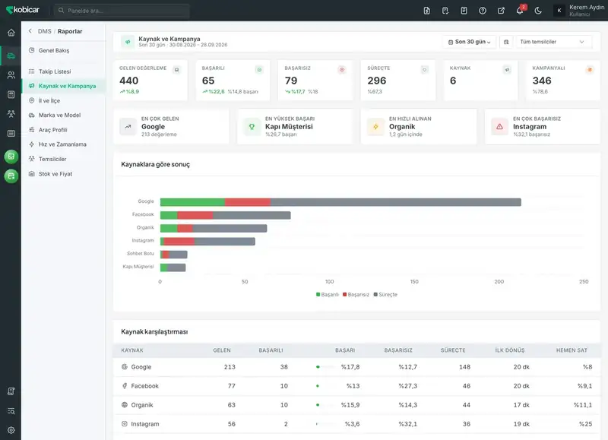This screenshot has height=440, width=608.
Task: Open the home icon in left rail
Action: pos(11,33)
